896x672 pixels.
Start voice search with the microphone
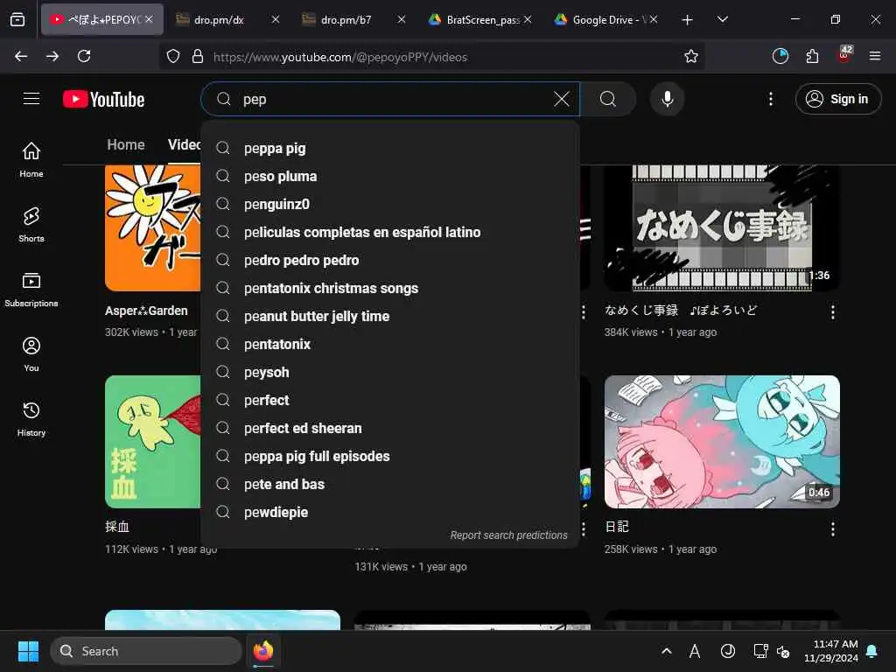pyautogui.click(x=667, y=99)
